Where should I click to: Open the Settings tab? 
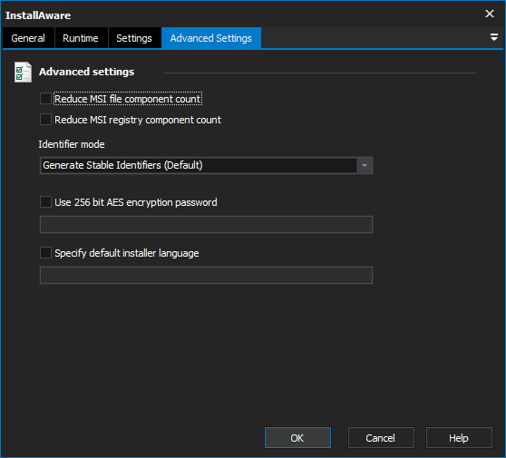tap(134, 38)
